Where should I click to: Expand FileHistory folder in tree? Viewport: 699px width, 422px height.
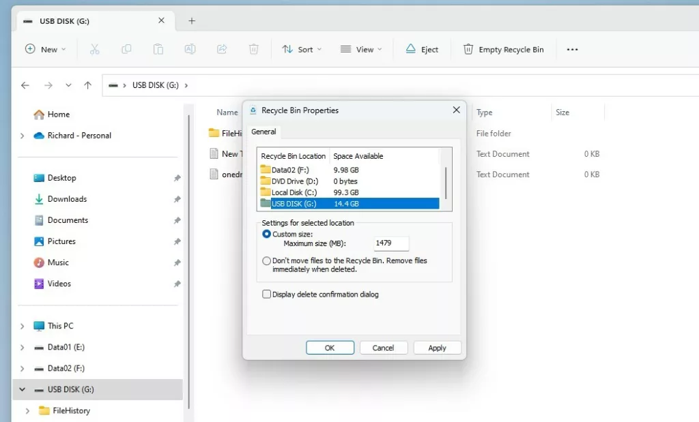(27, 411)
